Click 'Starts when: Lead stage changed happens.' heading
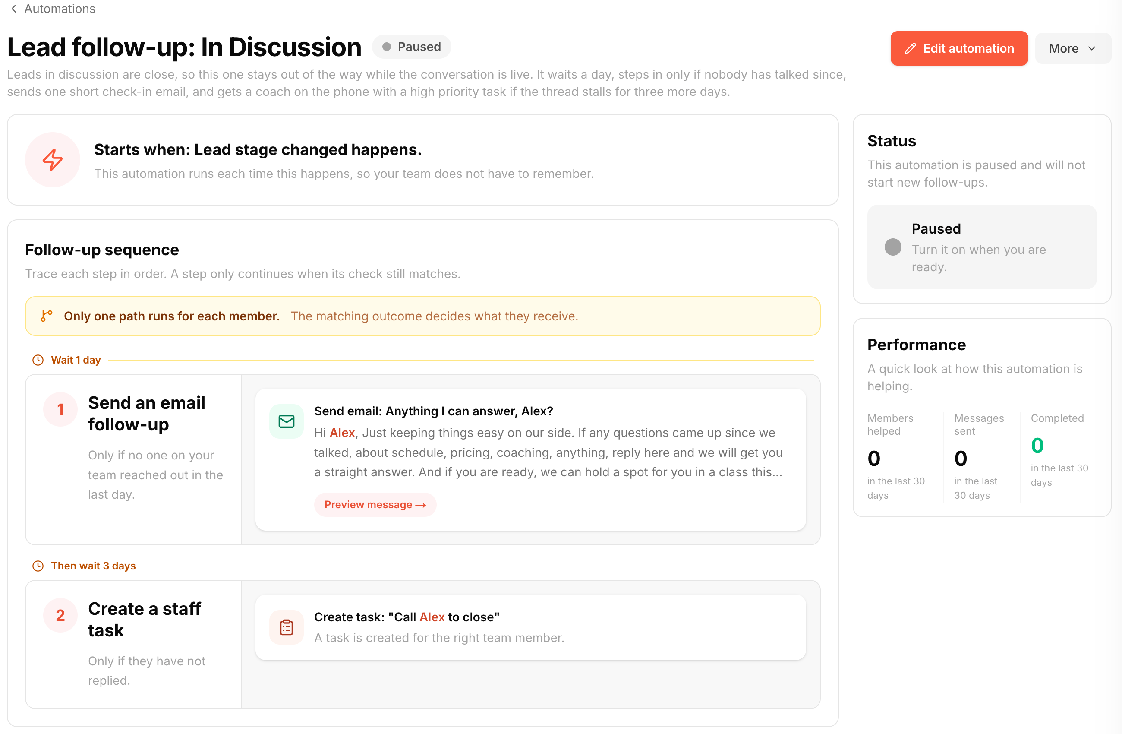 (x=258, y=149)
